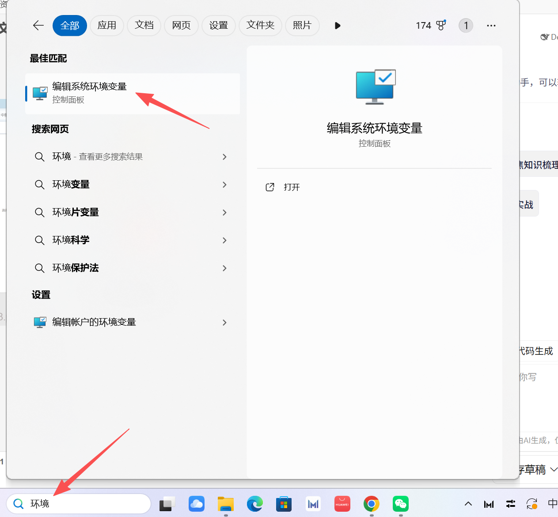Screen dimensions: 558x517
Task: Switch to the 应用 search filter tab
Action: [107, 25]
